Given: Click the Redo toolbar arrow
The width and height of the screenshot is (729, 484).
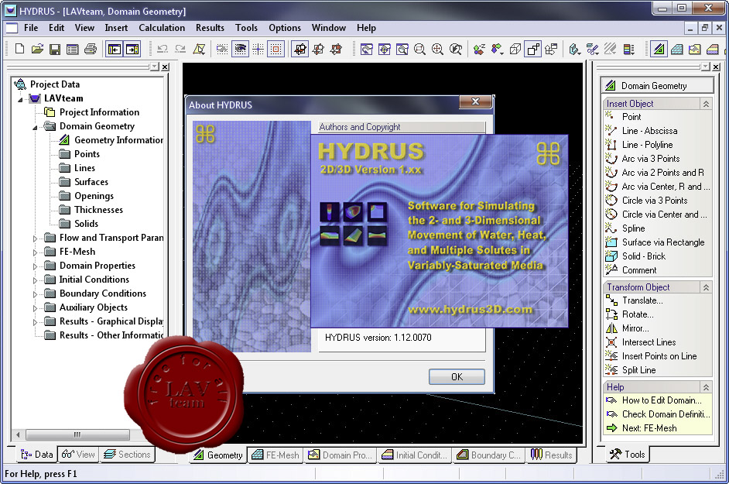Looking at the screenshot, I should point(180,49).
